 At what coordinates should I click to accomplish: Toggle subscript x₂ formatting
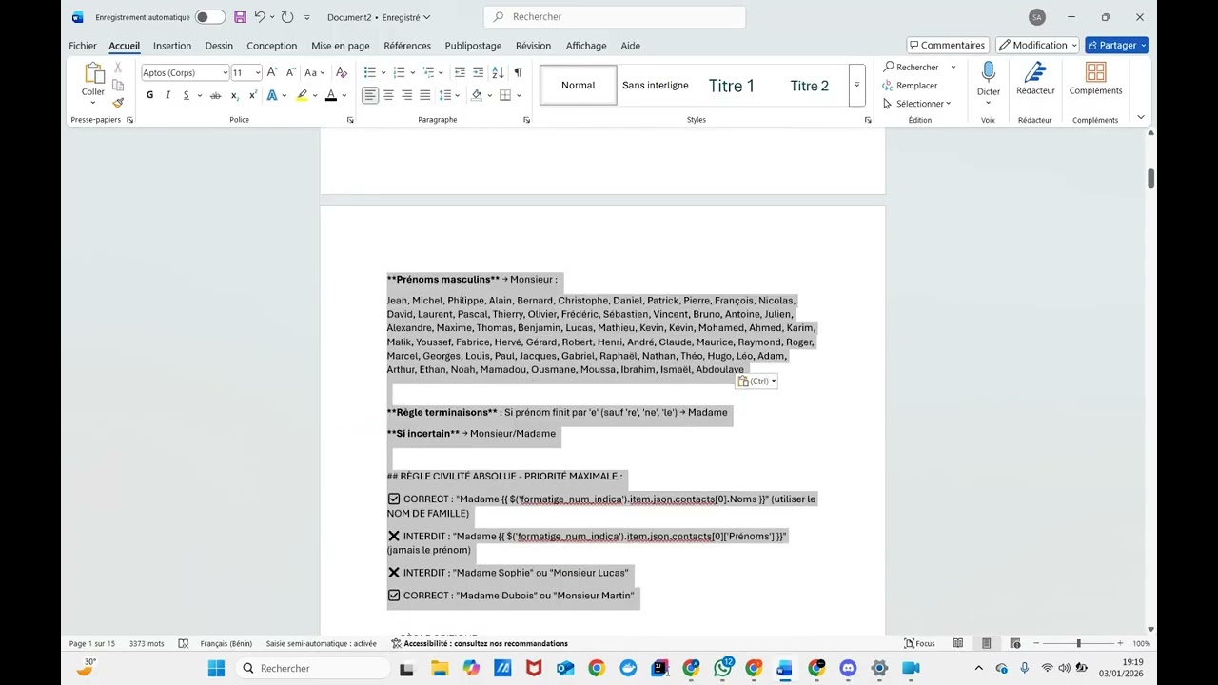tap(235, 95)
